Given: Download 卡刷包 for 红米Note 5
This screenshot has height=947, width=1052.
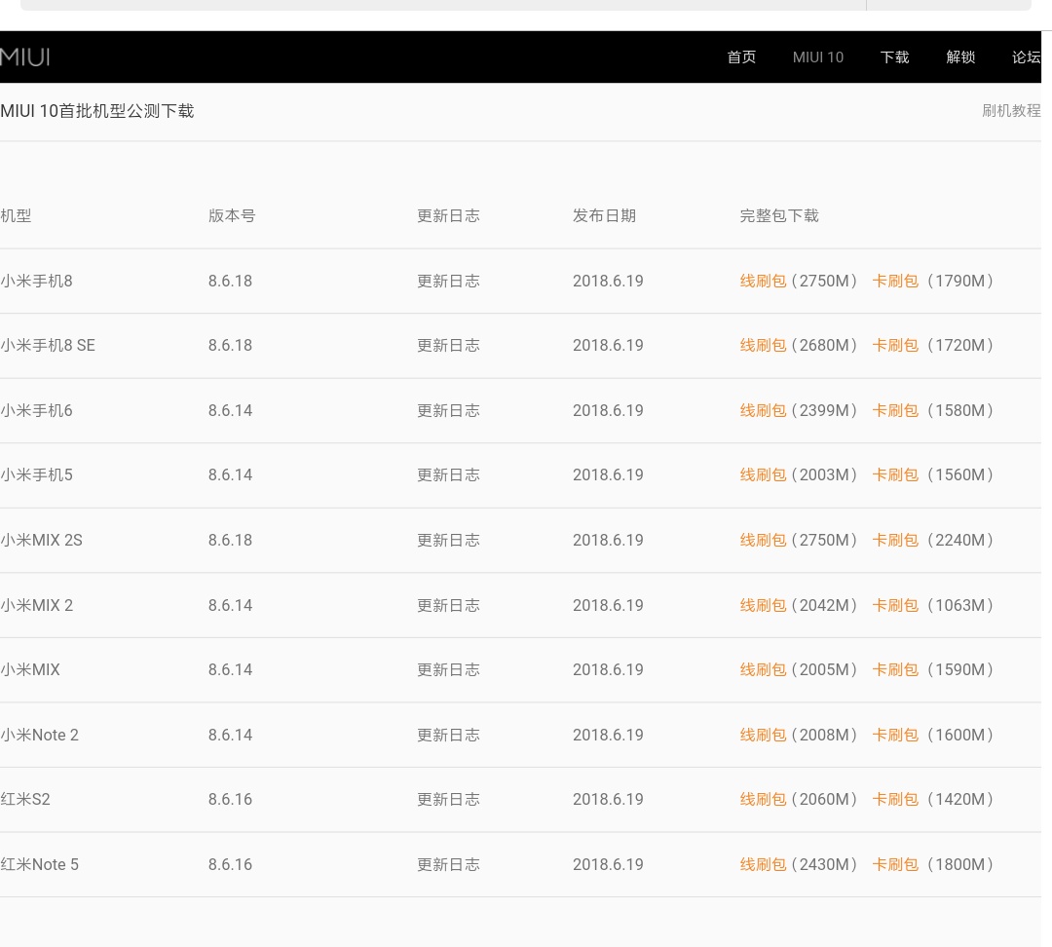Looking at the screenshot, I should pos(895,864).
